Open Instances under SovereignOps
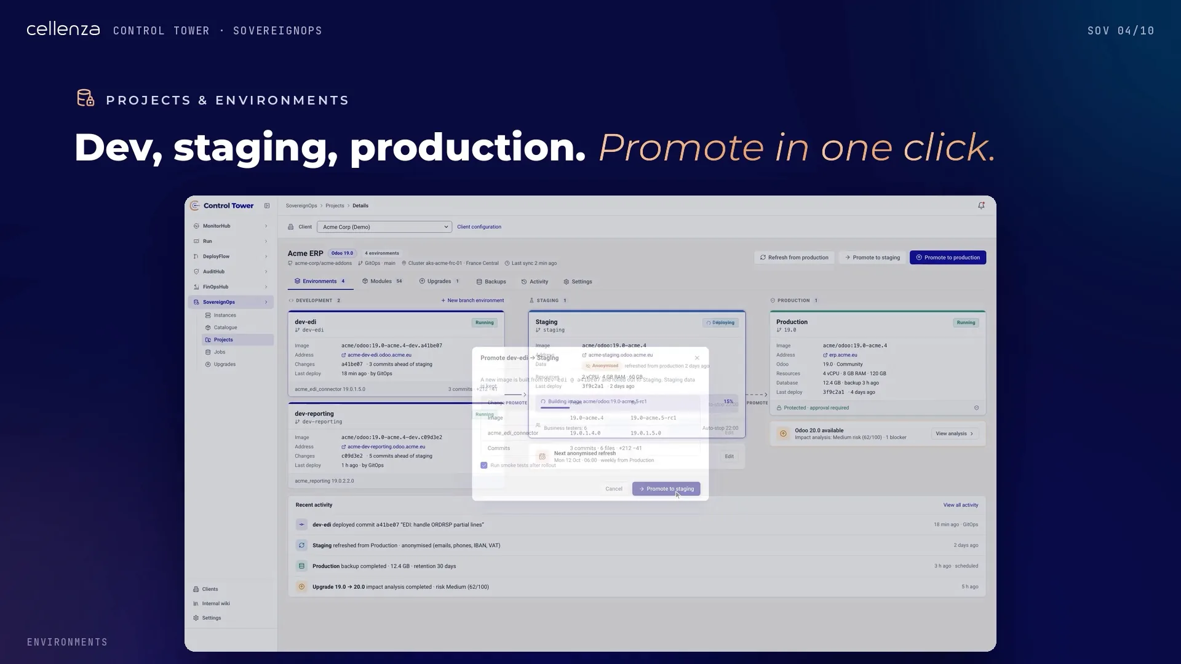The width and height of the screenshot is (1181, 664). point(238,315)
